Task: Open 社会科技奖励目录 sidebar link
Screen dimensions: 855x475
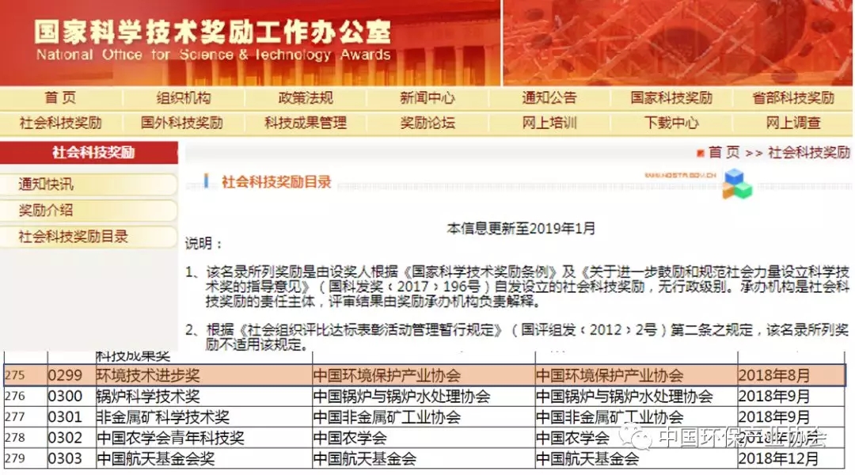Action: click(74, 237)
